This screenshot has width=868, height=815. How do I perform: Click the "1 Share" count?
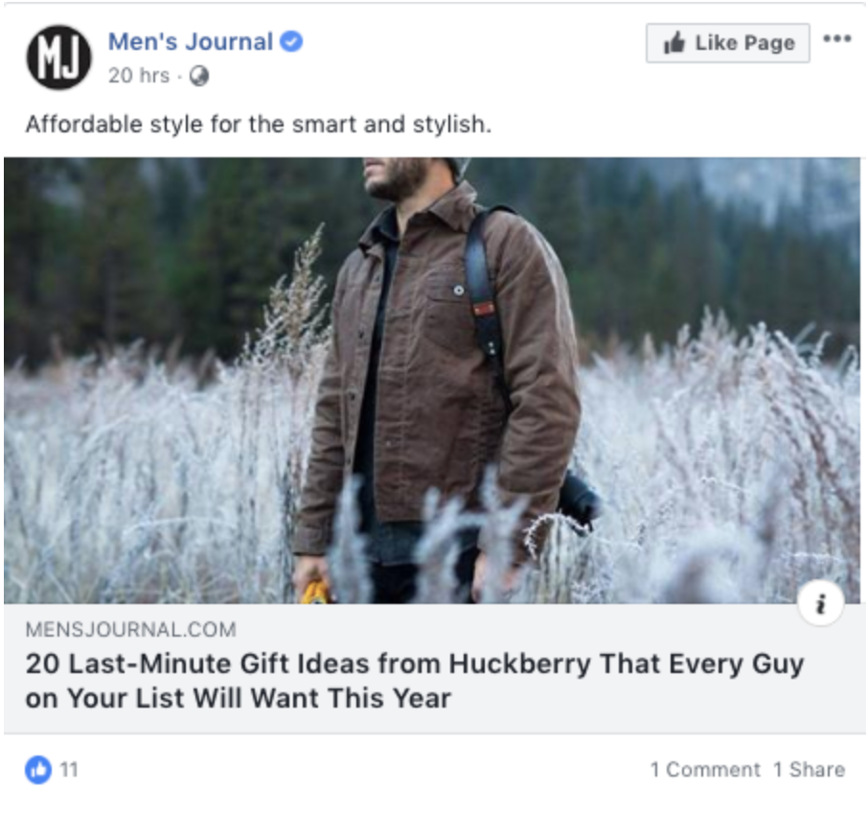(x=806, y=768)
